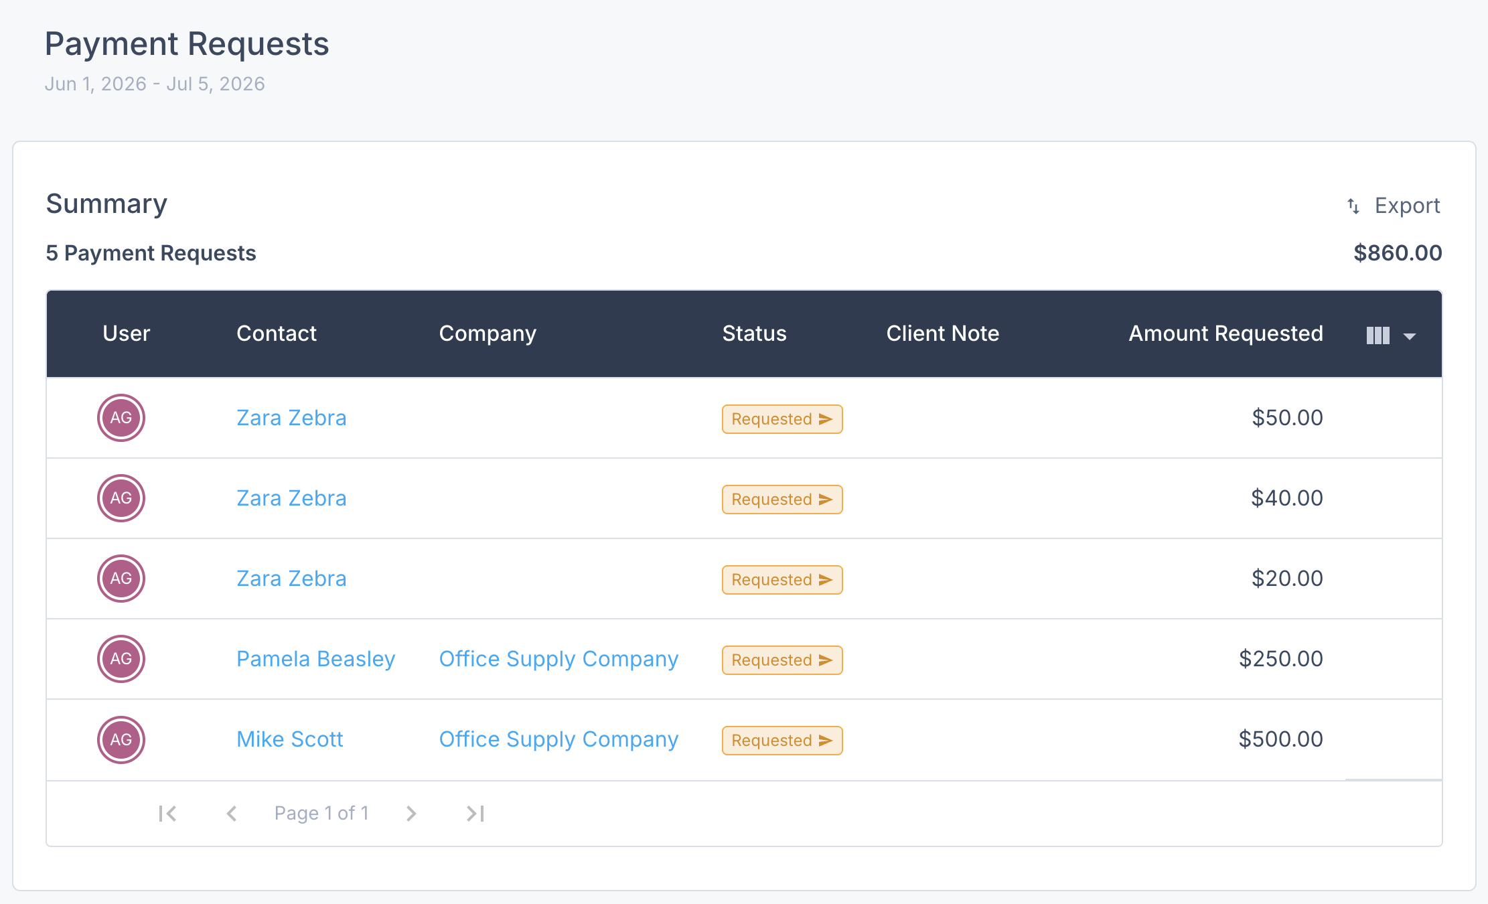Open Zara Zebra contact in $20.00 row
The height and width of the screenshot is (904, 1488).
coord(291,579)
